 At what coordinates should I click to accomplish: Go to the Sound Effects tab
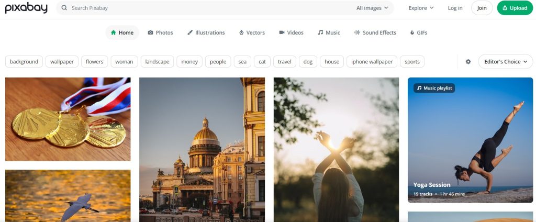(375, 32)
